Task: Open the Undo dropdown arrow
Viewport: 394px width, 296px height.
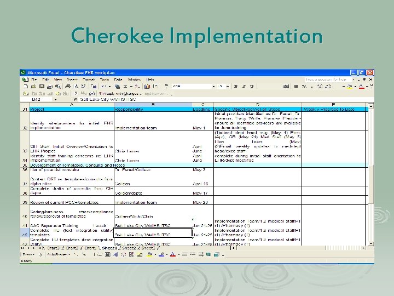Action: click(x=109, y=87)
